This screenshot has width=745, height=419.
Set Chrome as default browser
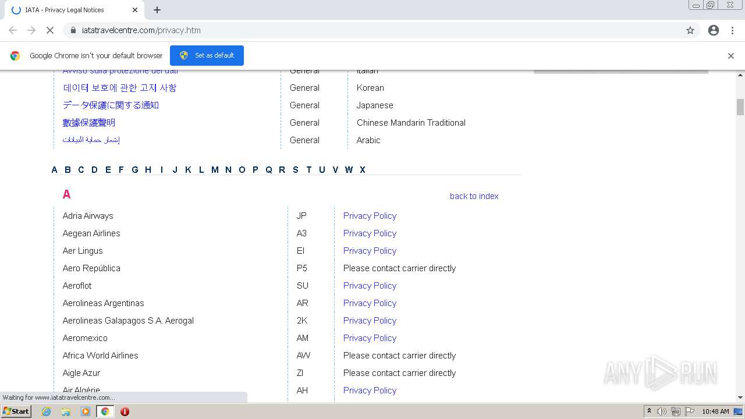pos(207,55)
